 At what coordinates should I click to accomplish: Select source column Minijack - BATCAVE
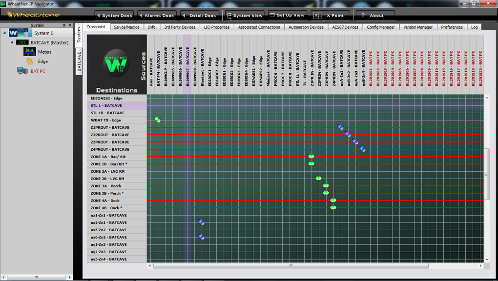click(268, 64)
